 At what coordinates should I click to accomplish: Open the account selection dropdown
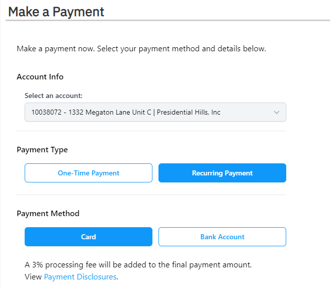[x=155, y=113]
